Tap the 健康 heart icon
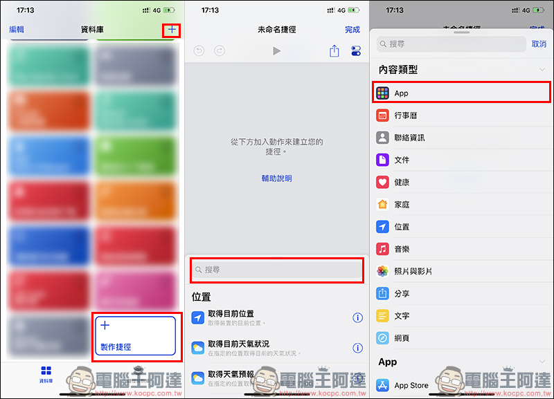 pos(383,182)
